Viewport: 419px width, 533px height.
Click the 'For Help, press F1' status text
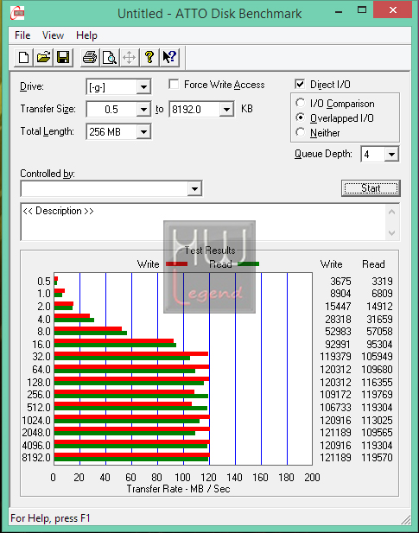click(50, 518)
